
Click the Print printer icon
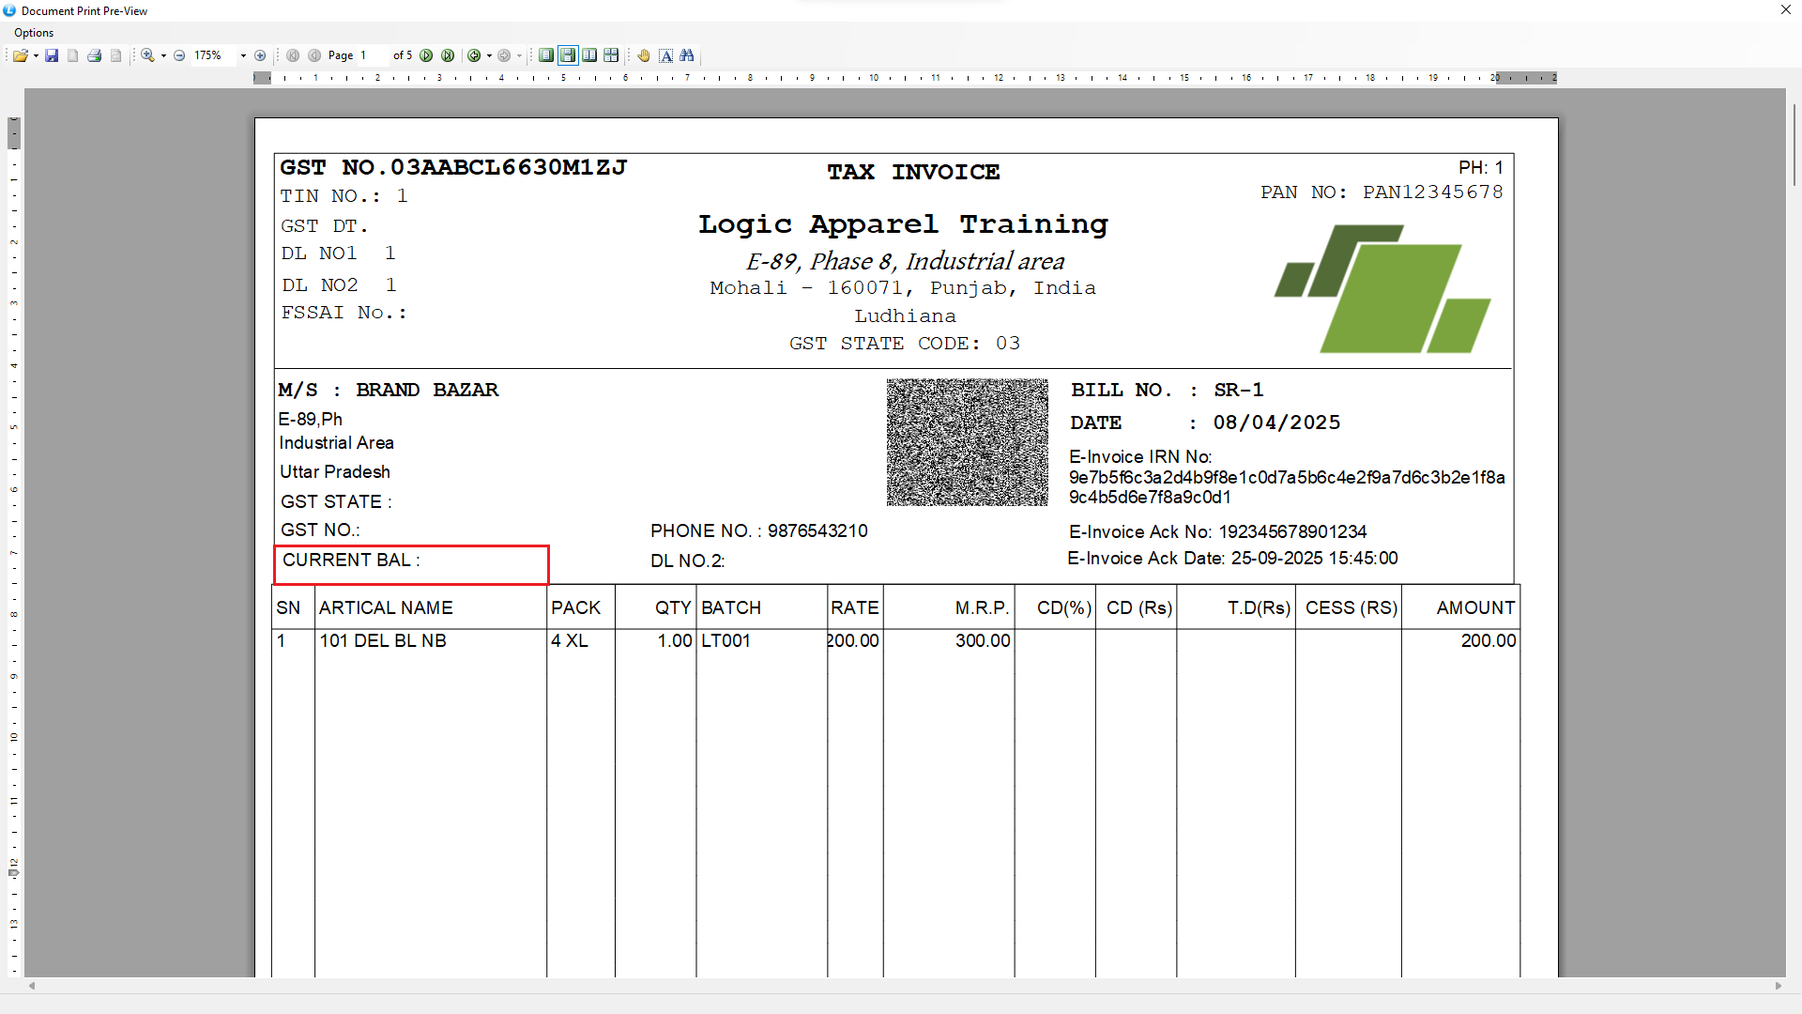click(94, 55)
